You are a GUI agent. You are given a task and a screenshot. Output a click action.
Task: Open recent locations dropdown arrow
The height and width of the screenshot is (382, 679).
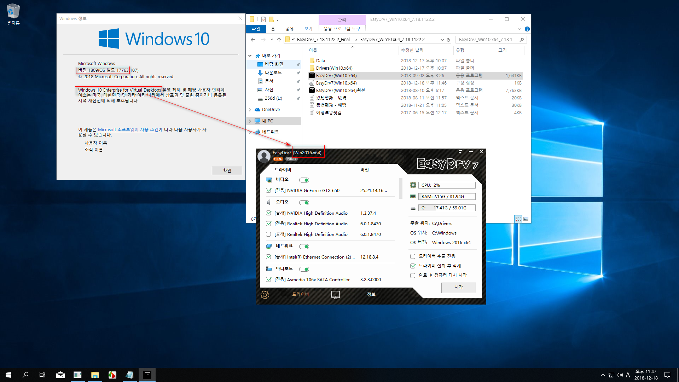(271, 40)
